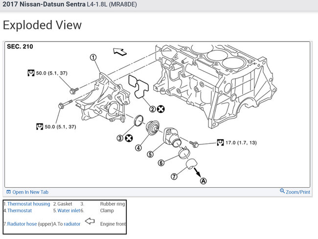This screenshot has width=318, height=239.
Task: Click the non-reusable X symbol beside callout 3
Action: [x=129, y=139]
